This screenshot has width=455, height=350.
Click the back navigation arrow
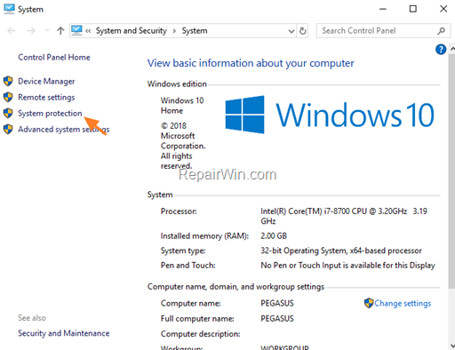point(12,30)
